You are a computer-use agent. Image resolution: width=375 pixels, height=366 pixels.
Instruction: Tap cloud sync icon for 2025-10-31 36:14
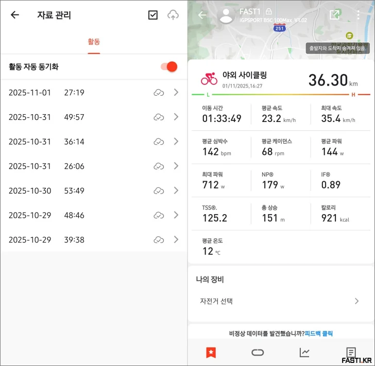[159, 142]
